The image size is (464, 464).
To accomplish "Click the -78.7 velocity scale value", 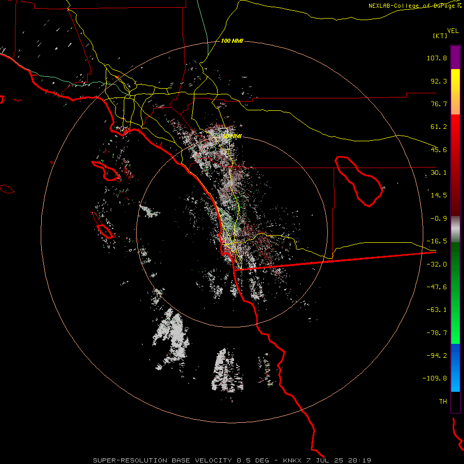I will (437, 333).
